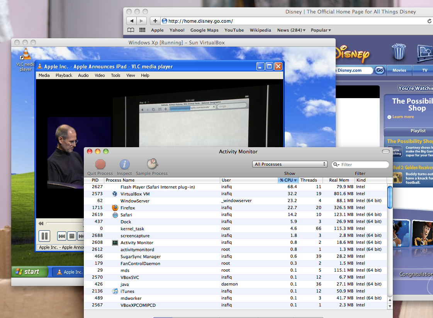
Task: Go back in Safari history
Action: [131, 21]
